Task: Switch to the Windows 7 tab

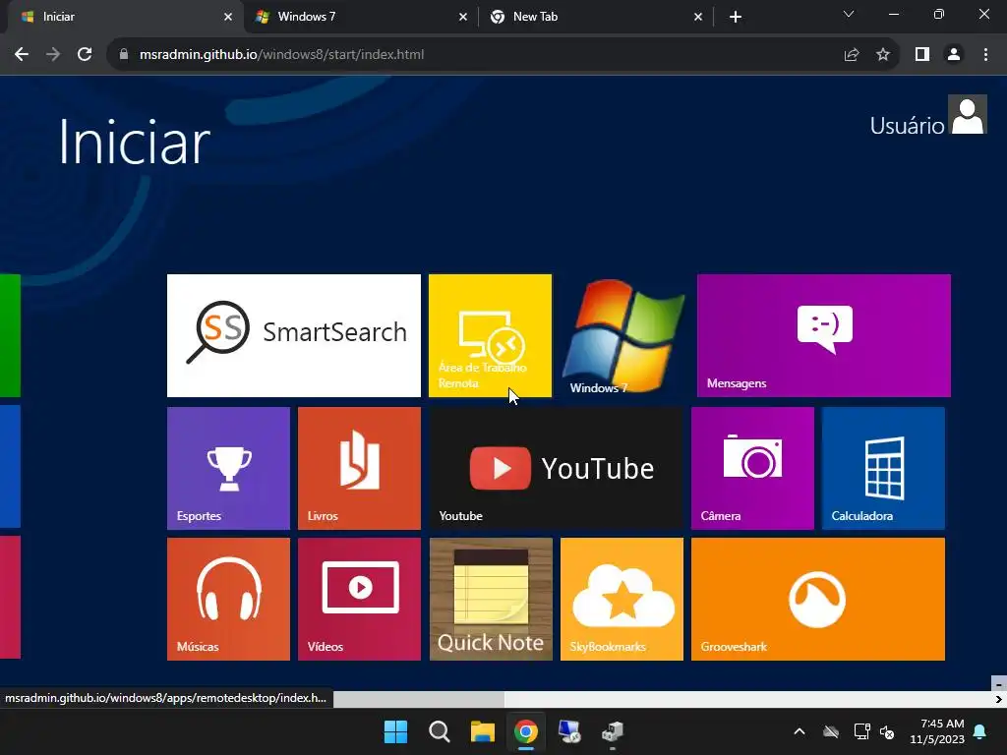Action: [360, 17]
